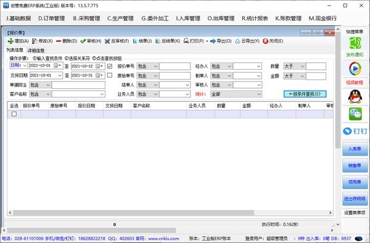Expand 数量 大于 operator dropdown

pos(302,67)
